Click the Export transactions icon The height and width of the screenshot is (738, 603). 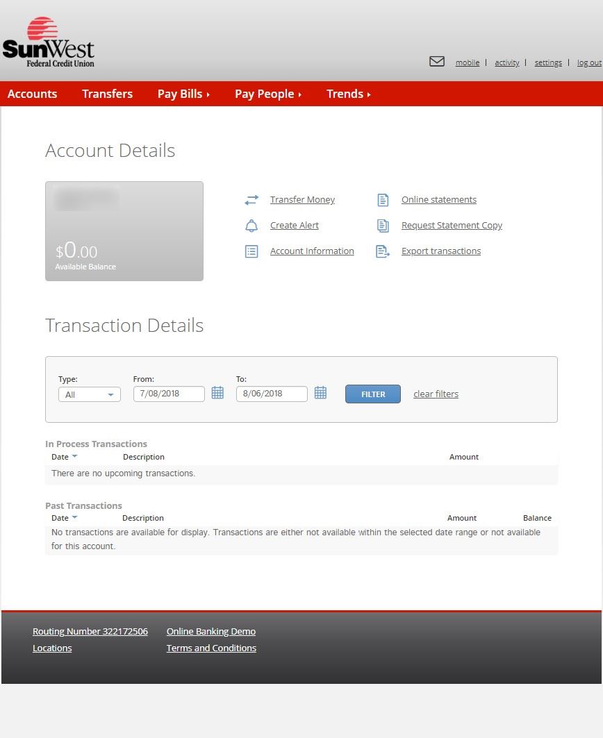coord(383,251)
